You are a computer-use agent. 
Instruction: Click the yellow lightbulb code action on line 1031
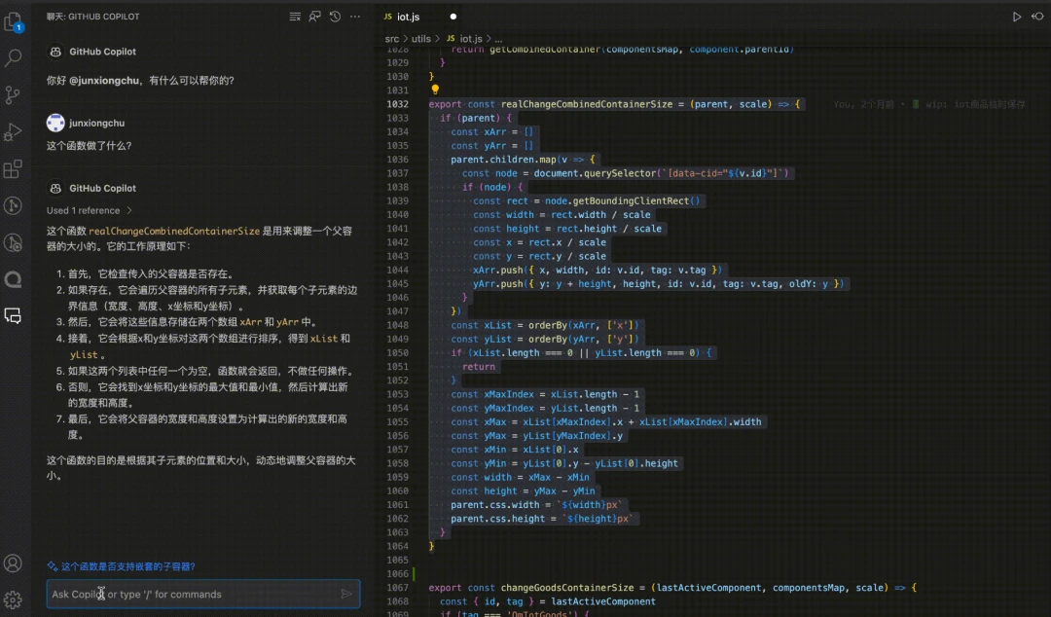tap(435, 90)
